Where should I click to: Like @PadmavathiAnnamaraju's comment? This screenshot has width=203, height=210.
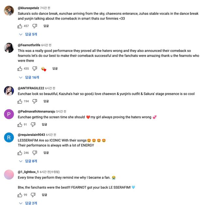click(x=20, y=125)
